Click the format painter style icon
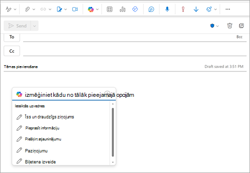This screenshot has height=173, width=250. click(x=209, y=9)
